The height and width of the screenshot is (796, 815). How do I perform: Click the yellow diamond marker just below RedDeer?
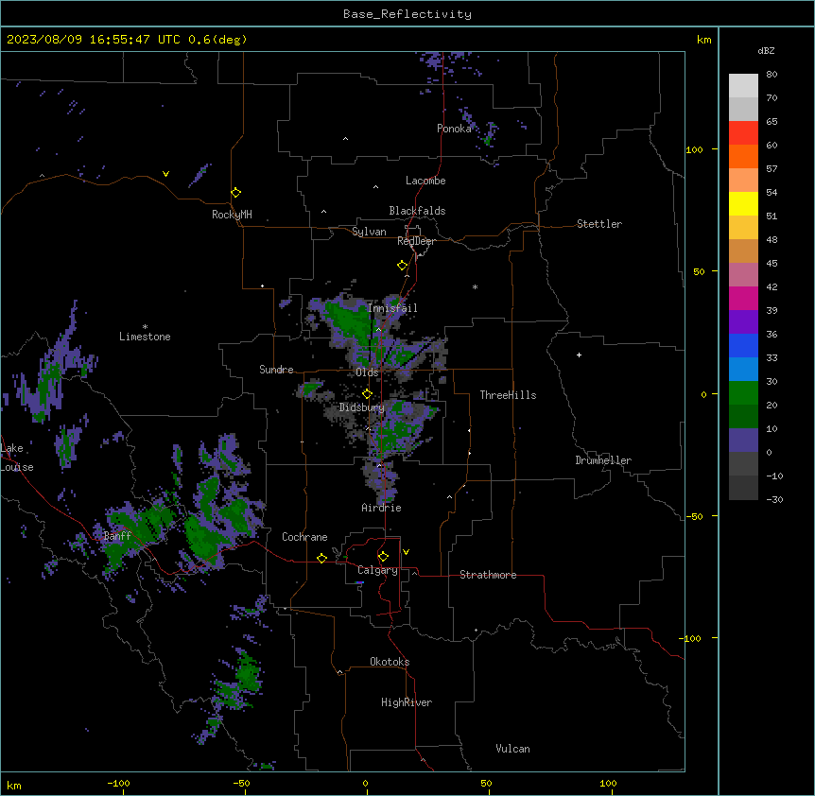click(x=403, y=266)
